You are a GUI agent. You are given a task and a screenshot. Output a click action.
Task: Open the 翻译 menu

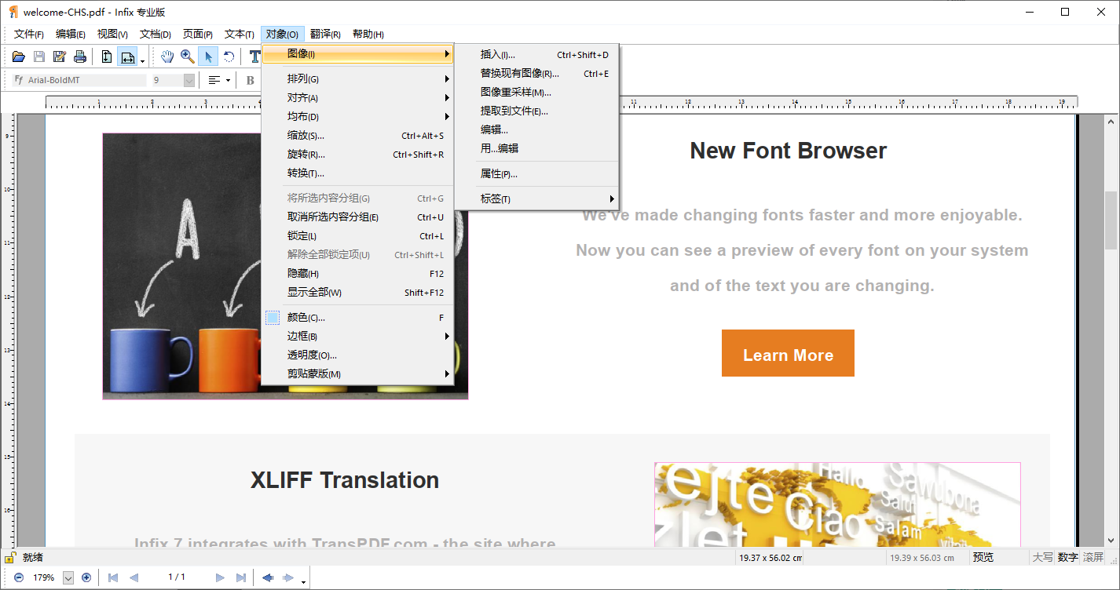click(325, 34)
